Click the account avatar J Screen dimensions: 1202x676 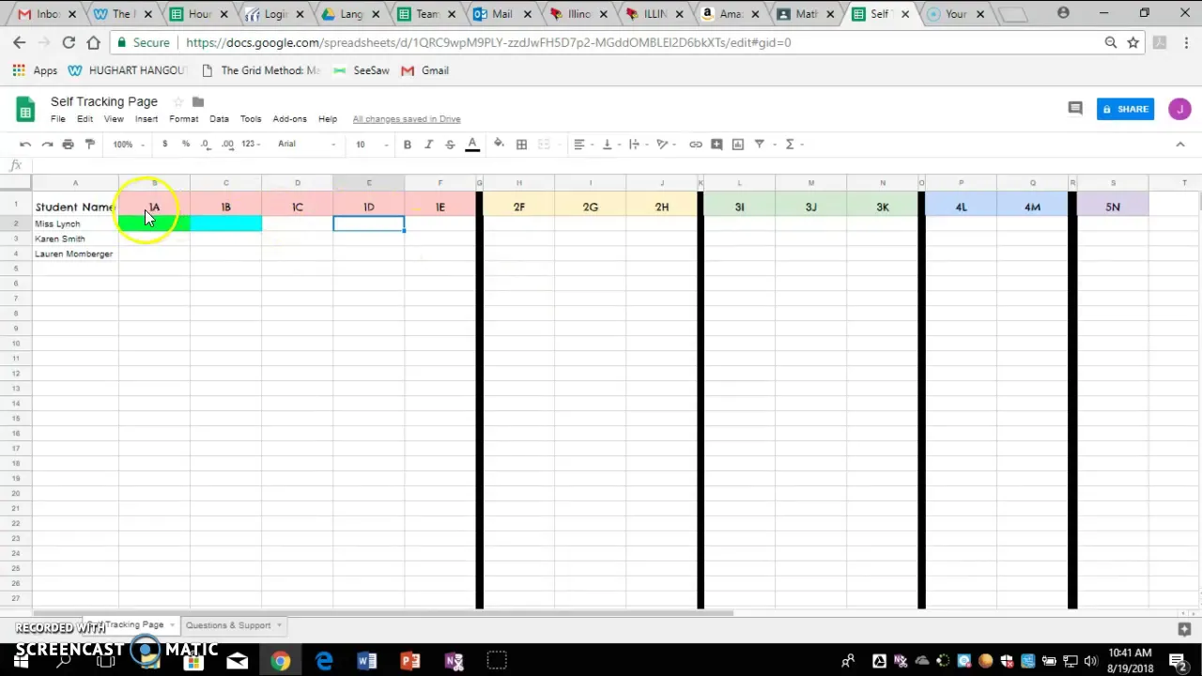(x=1179, y=109)
